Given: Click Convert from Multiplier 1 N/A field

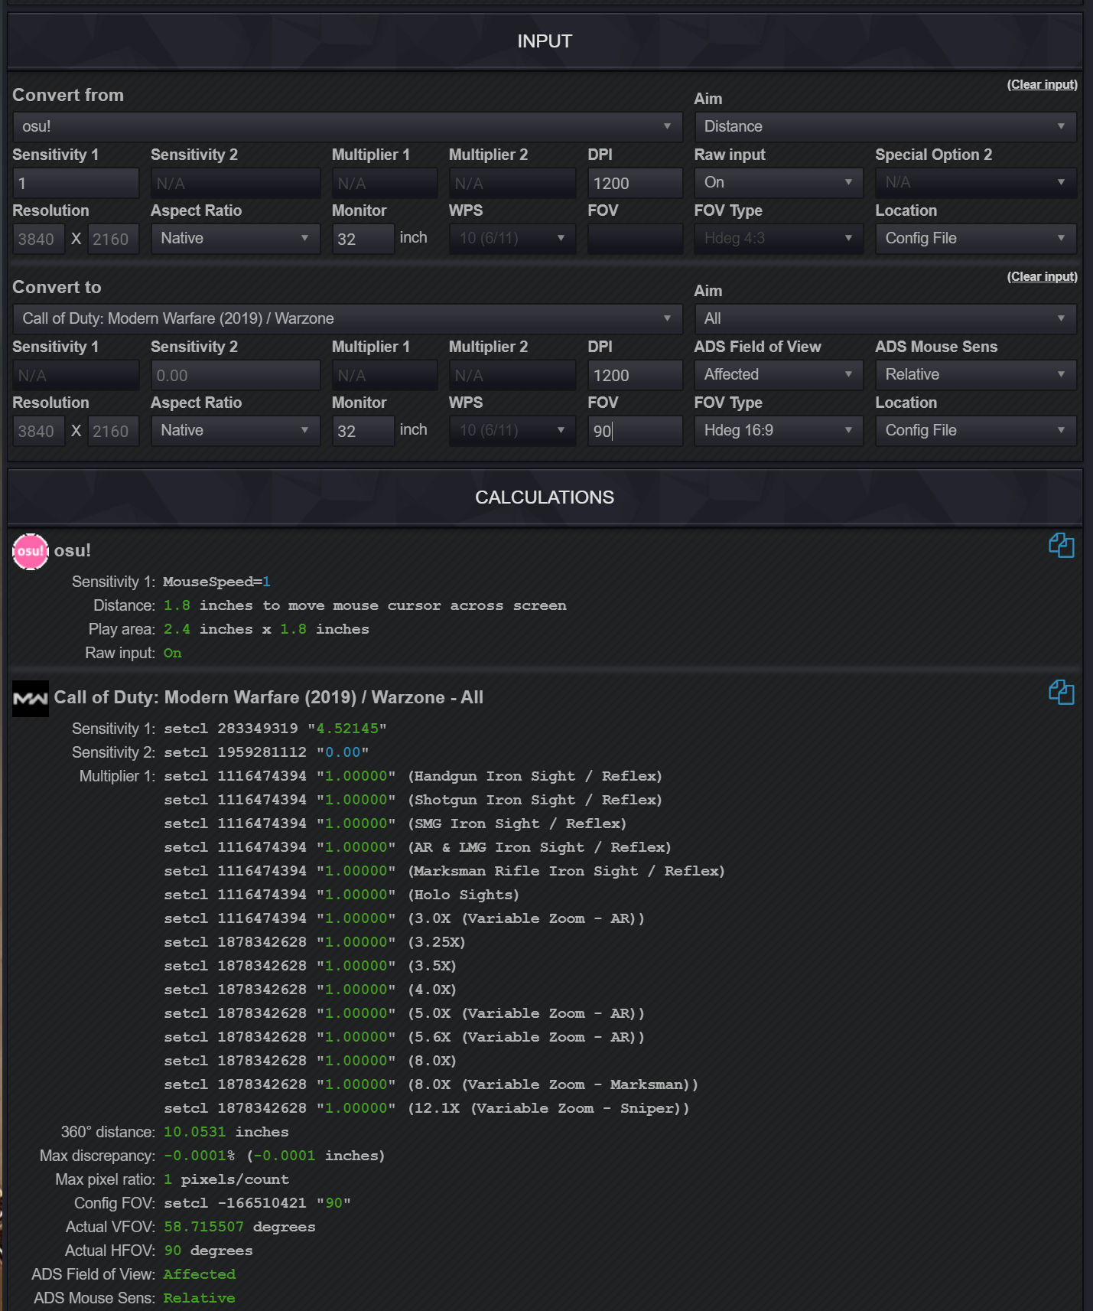Looking at the screenshot, I should [385, 183].
